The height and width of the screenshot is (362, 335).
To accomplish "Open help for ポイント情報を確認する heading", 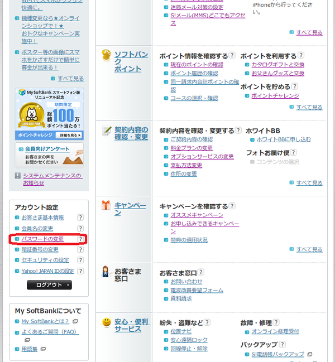I will click(x=232, y=55).
